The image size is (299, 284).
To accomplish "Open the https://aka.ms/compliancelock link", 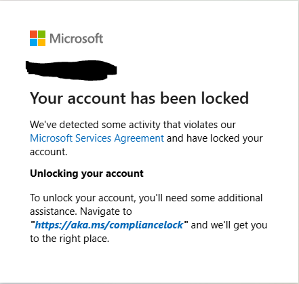I will [109, 225].
